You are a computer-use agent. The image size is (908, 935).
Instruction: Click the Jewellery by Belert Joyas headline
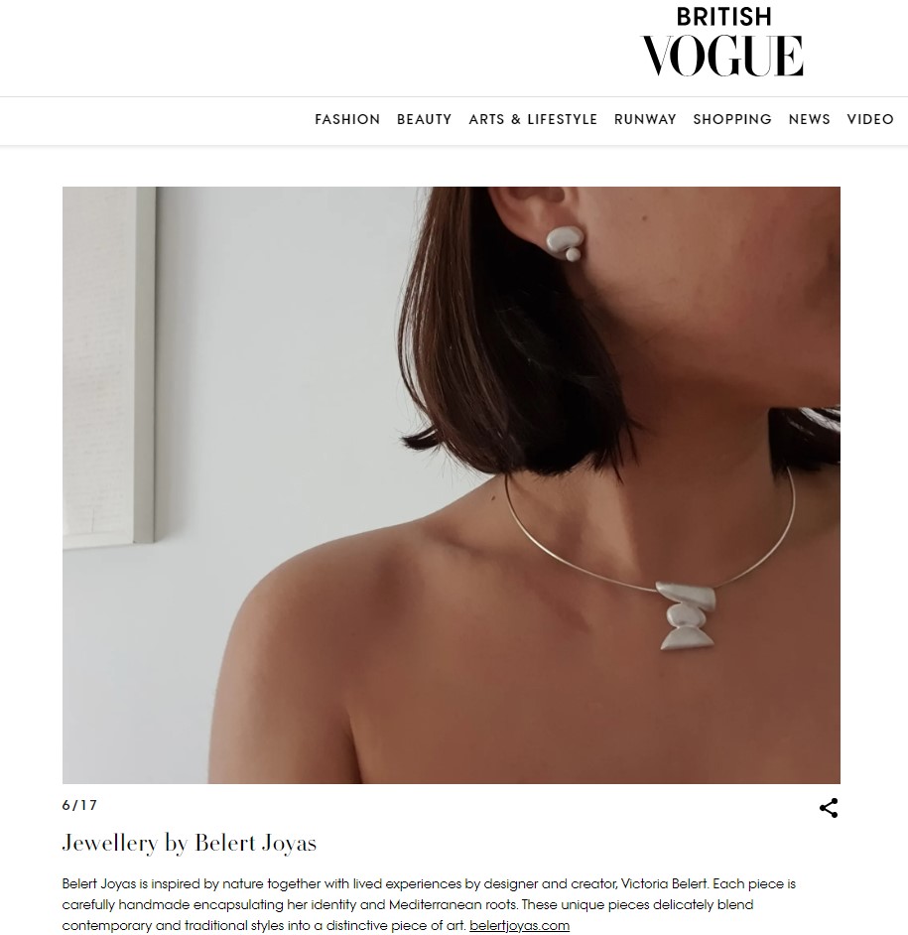click(190, 843)
